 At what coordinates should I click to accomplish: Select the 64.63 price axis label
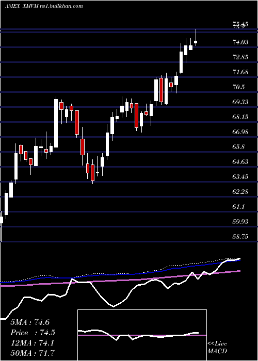(x=241, y=162)
